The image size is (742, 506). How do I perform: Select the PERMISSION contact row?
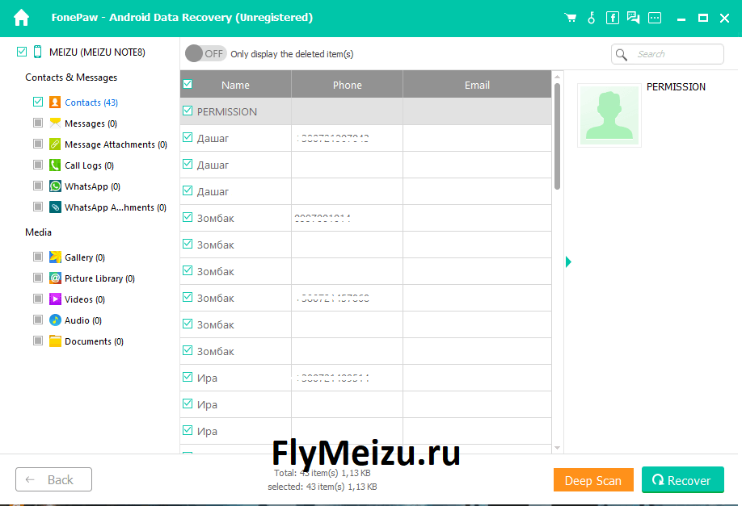366,111
